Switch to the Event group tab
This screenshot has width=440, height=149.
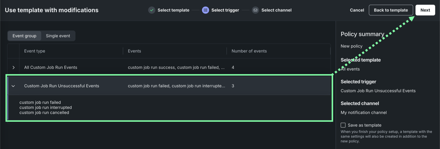pyautogui.click(x=24, y=36)
